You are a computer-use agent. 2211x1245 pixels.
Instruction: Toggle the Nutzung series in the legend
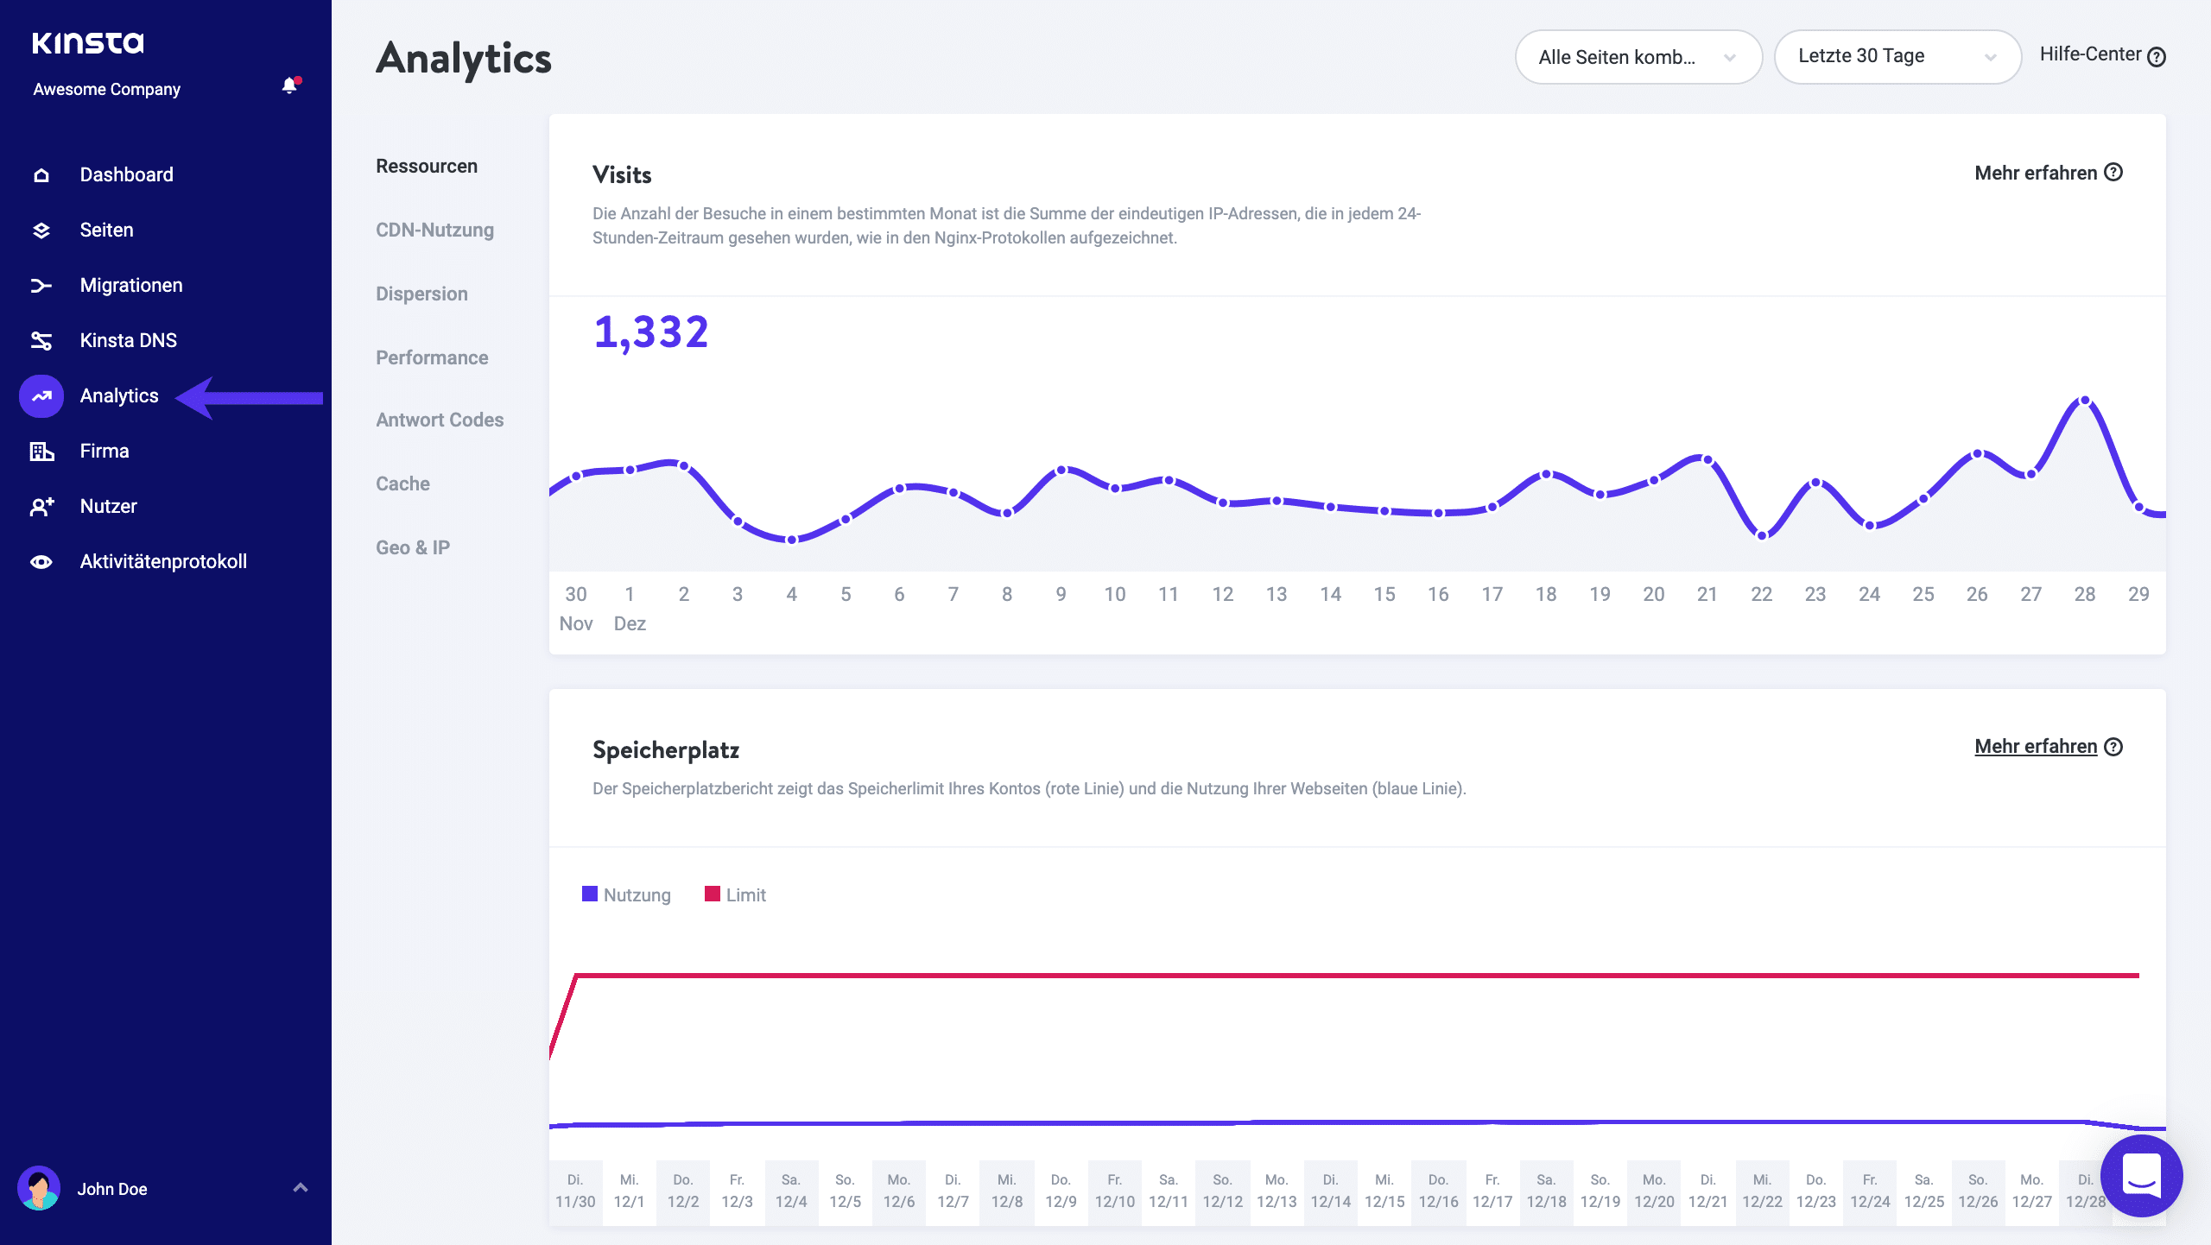point(637,894)
